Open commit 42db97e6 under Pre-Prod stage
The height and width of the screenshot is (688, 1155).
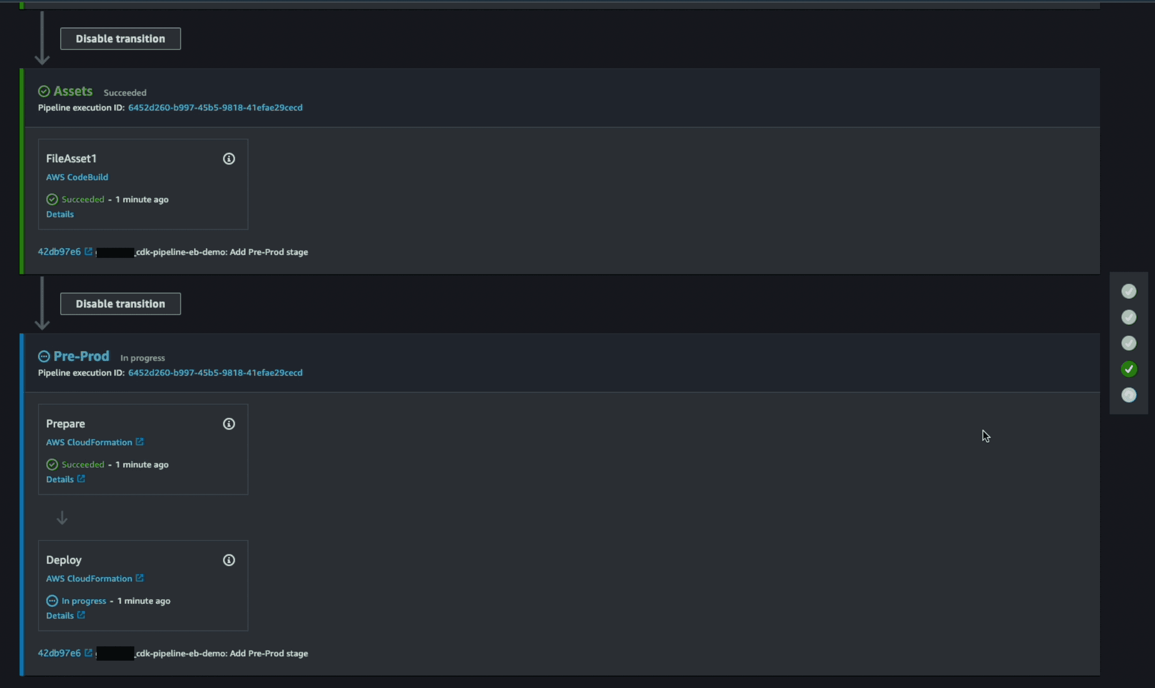59,653
